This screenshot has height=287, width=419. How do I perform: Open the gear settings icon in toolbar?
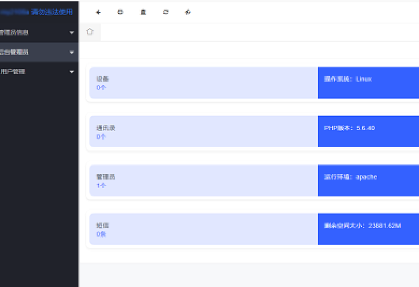pos(188,12)
